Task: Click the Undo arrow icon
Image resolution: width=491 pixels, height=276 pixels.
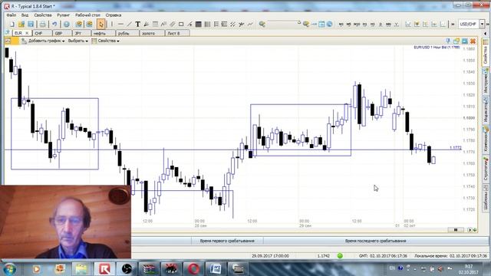Action: pyautogui.click(x=54, y=24)
